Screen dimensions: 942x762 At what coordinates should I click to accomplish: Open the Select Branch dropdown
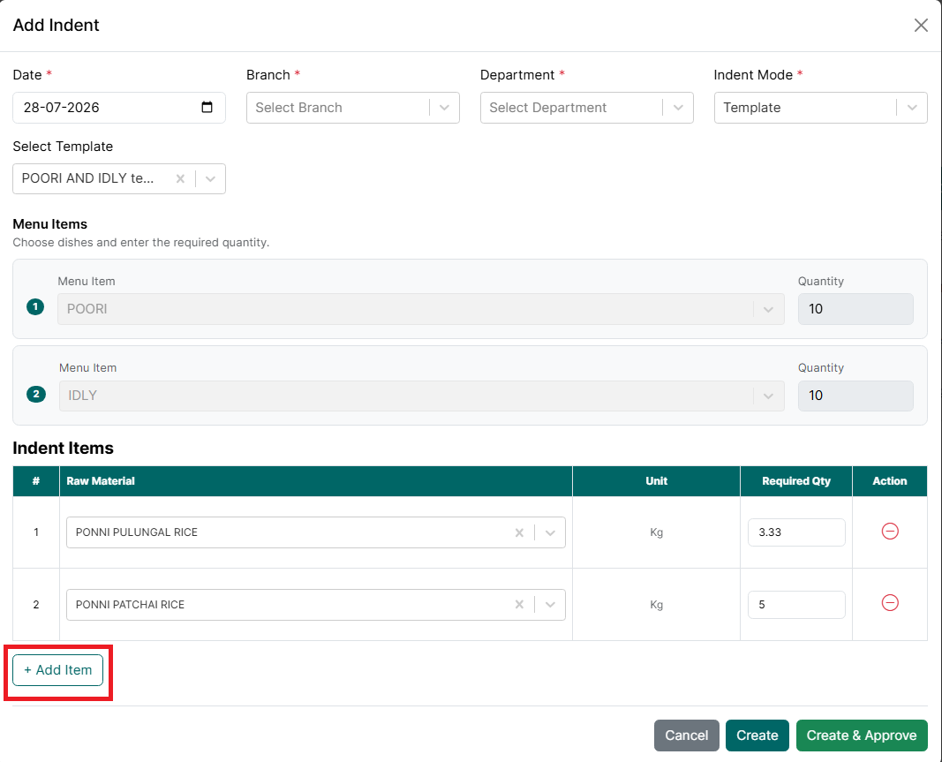pos(352,108)
